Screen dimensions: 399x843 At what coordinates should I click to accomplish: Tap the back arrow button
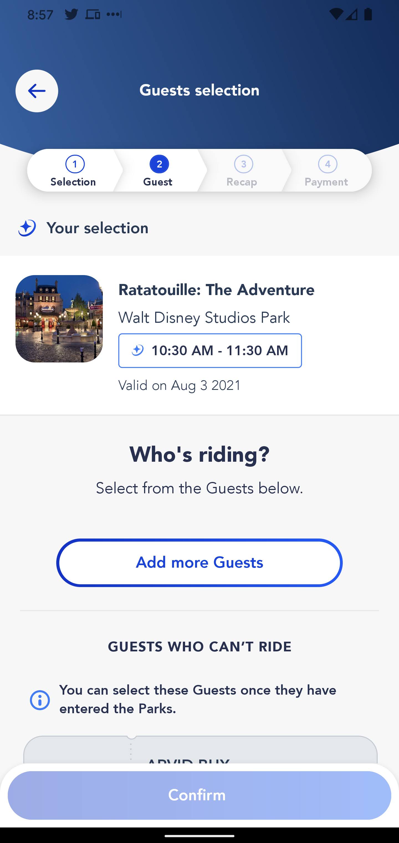[37, 91]
